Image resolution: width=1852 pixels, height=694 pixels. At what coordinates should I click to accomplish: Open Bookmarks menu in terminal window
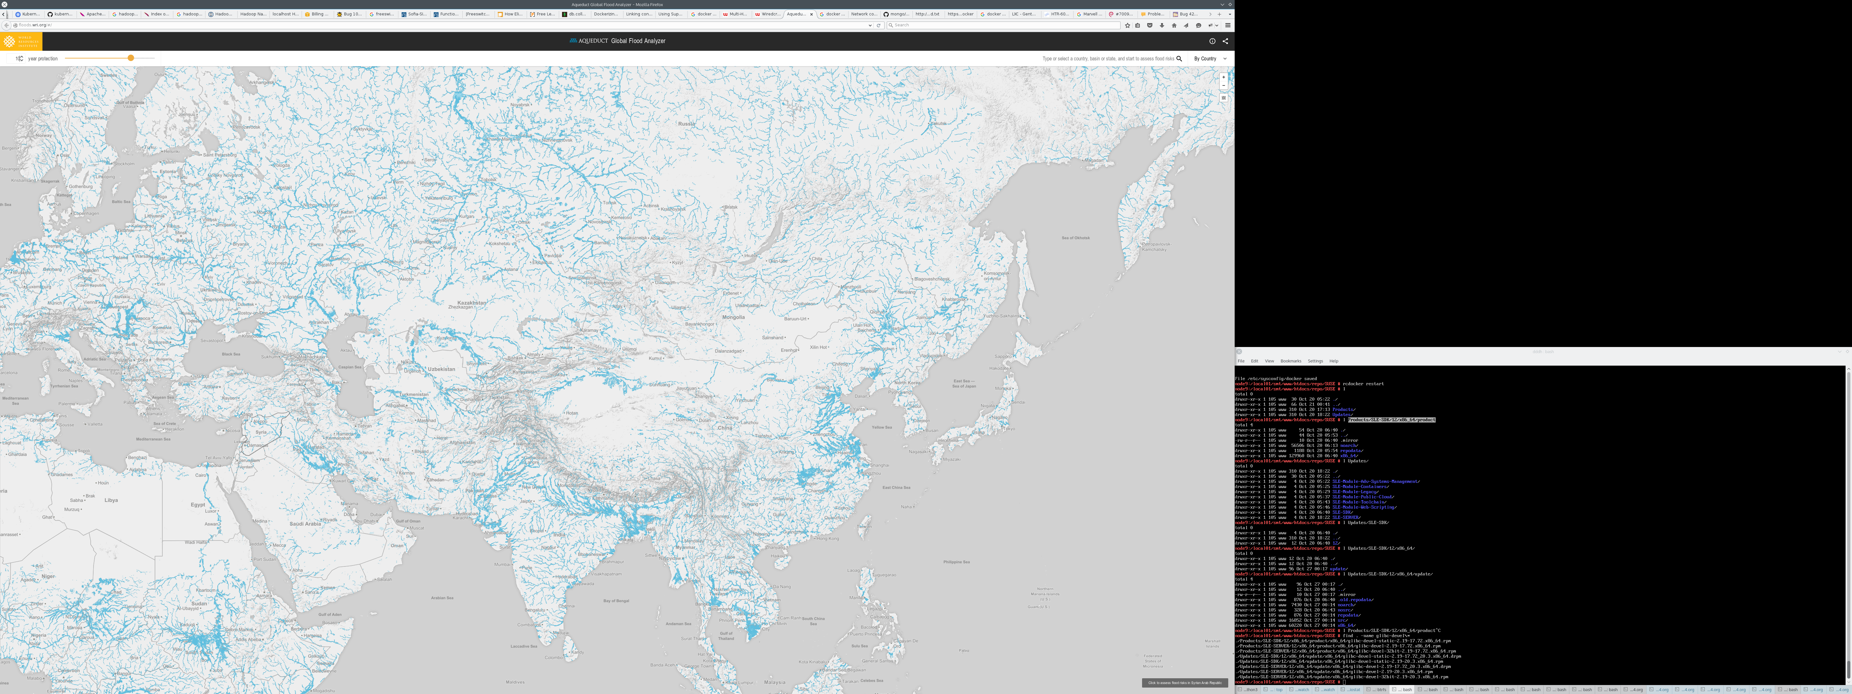(x=1291, y=361)
